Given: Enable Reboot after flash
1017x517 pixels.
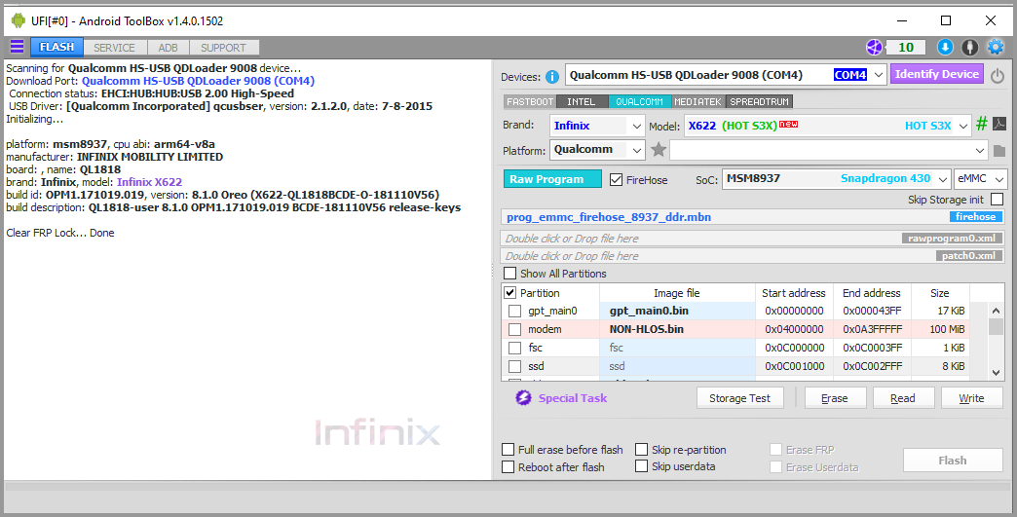Looking at the screenshot, I should click(509, 467).
